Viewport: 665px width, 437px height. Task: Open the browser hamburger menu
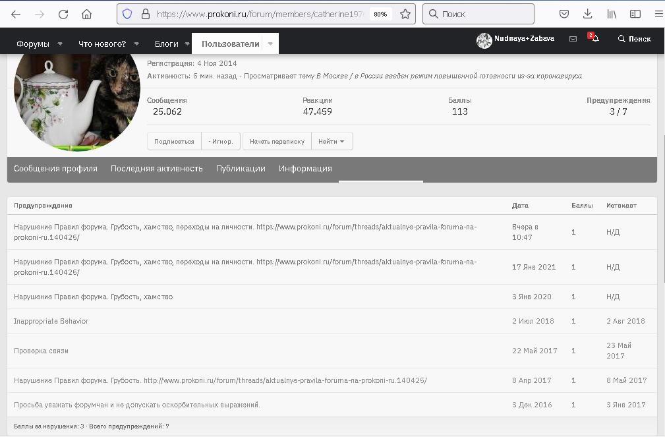pyautogui.click(x=658, y=14)
